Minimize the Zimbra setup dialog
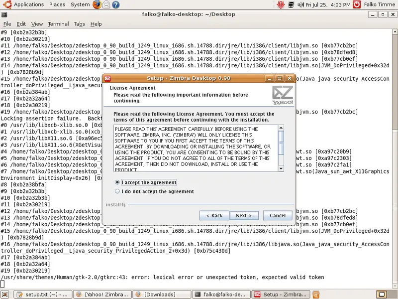The height and width of the screenshot is (299, 398). [x=269, y=78]
